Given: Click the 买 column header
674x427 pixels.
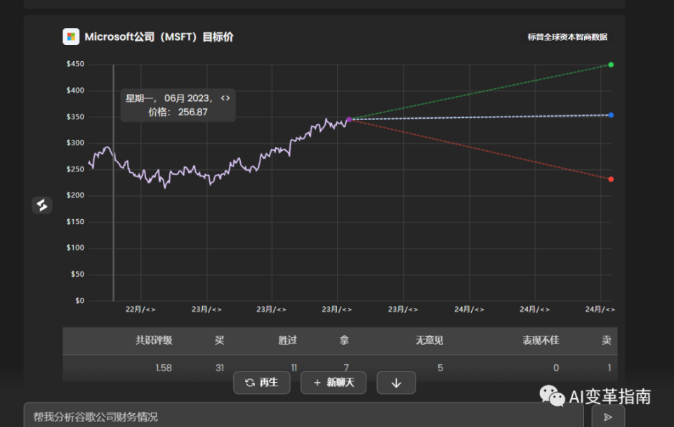Looking at the screenshot, I should (219, 341).
